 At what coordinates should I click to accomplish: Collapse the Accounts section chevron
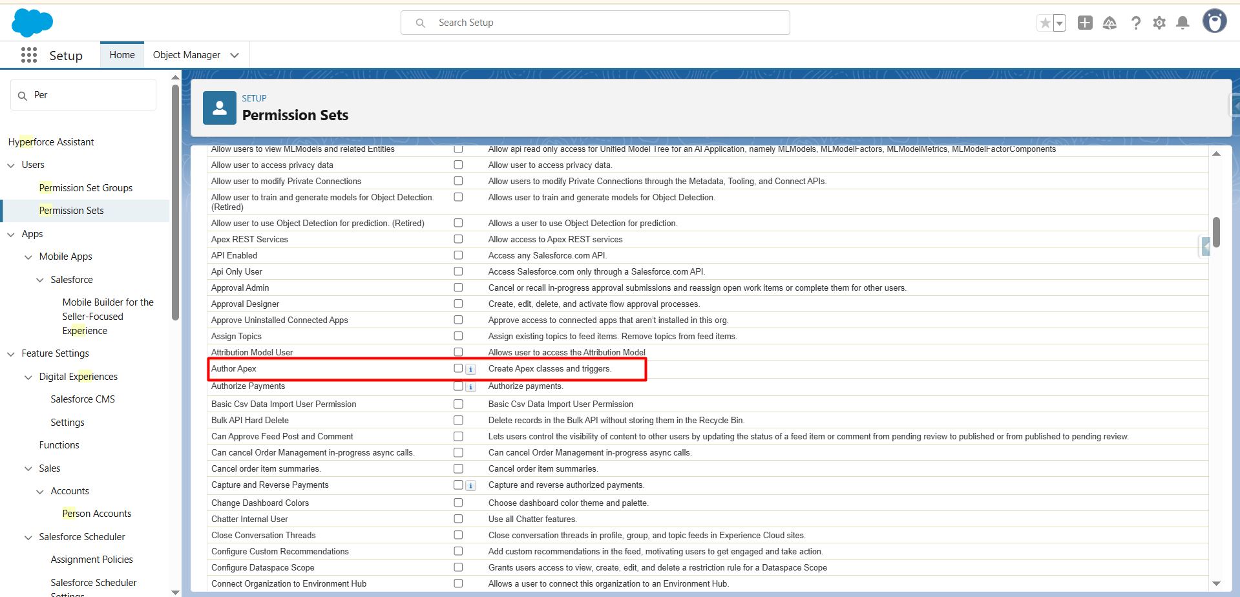pyautogui.click(x=40, y=492)
